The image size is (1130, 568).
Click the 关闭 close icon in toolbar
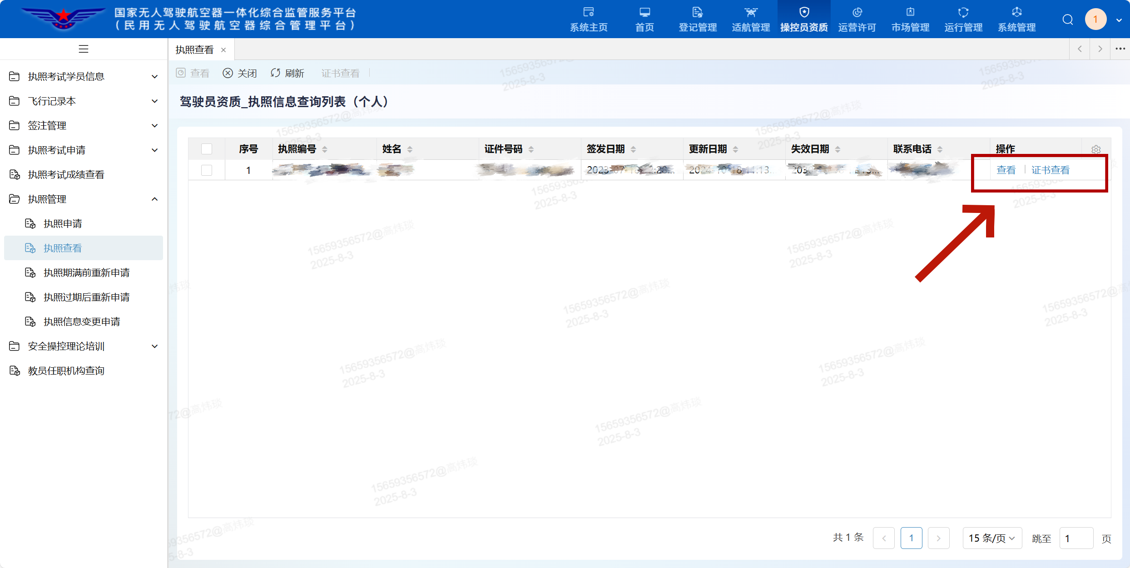click(228, 73)
